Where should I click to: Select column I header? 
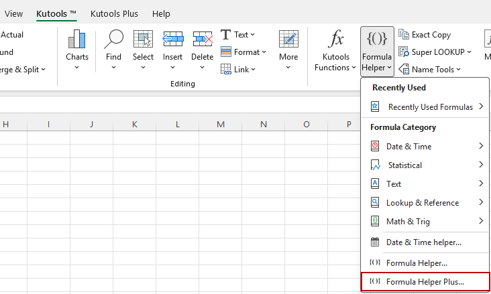coord(48,124)
